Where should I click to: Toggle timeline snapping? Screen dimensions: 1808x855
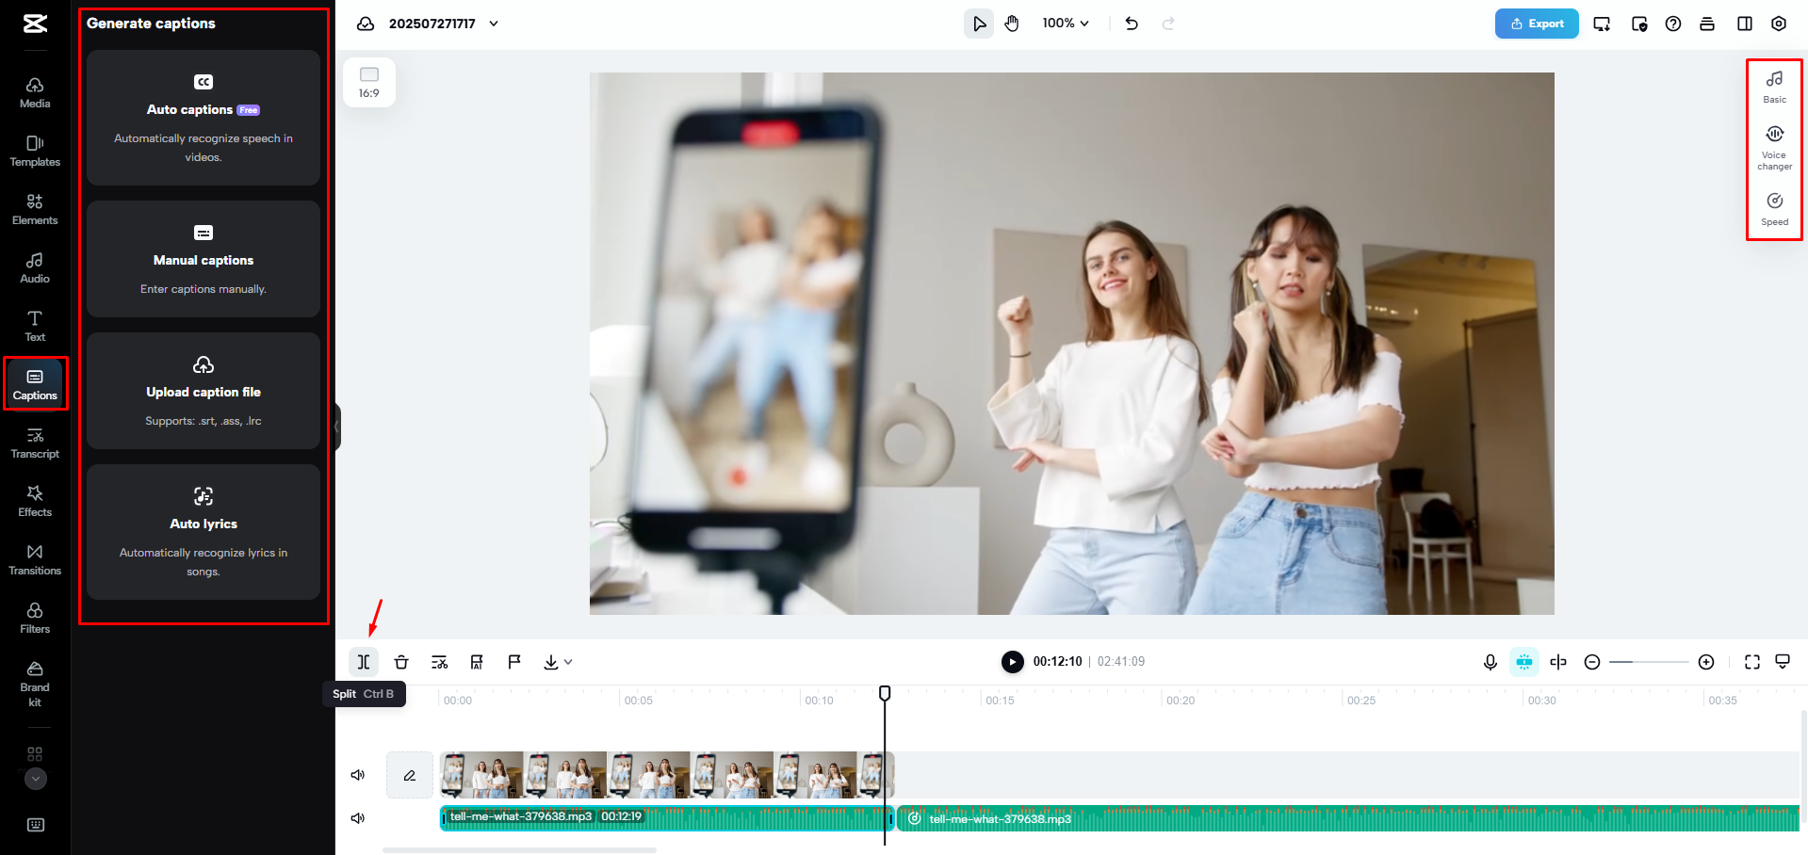pos(1524,662)
